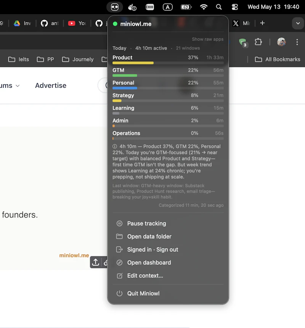
Task: Select the Personal category row
Action: point(168,85)
